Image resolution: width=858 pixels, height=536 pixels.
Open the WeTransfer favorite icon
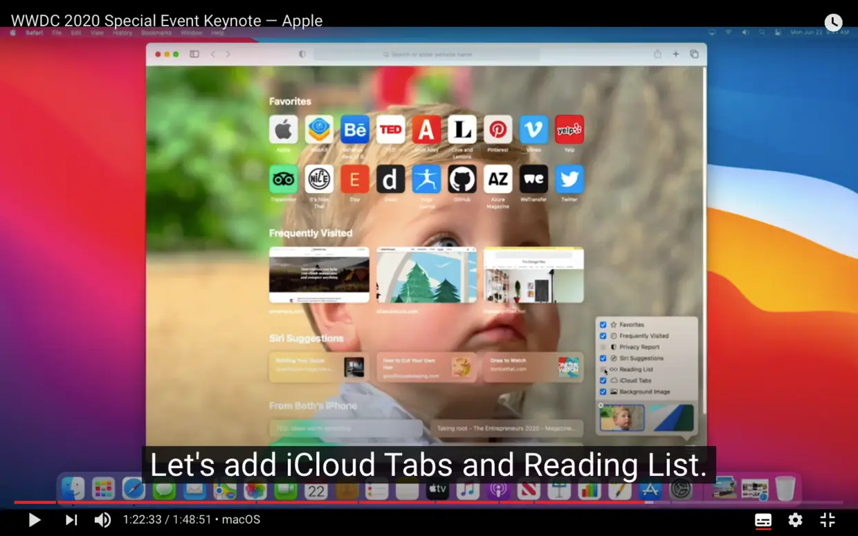(x=533, y=179)
